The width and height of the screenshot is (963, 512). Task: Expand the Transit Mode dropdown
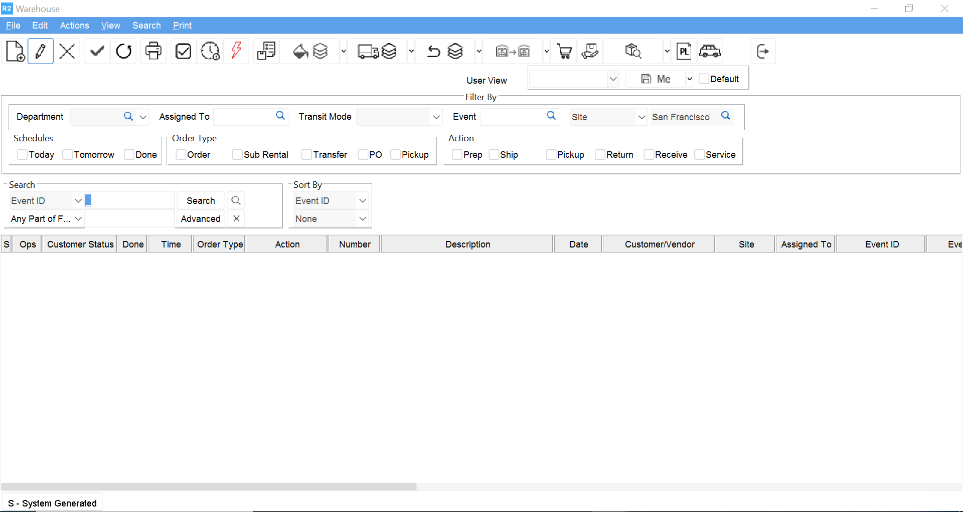tap(436, 117)
